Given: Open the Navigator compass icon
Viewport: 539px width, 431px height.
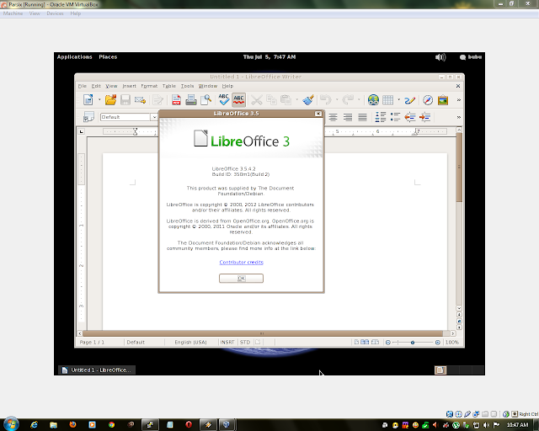Looking at the screenshot, I should pyautogui.click(x=428, y=100).
